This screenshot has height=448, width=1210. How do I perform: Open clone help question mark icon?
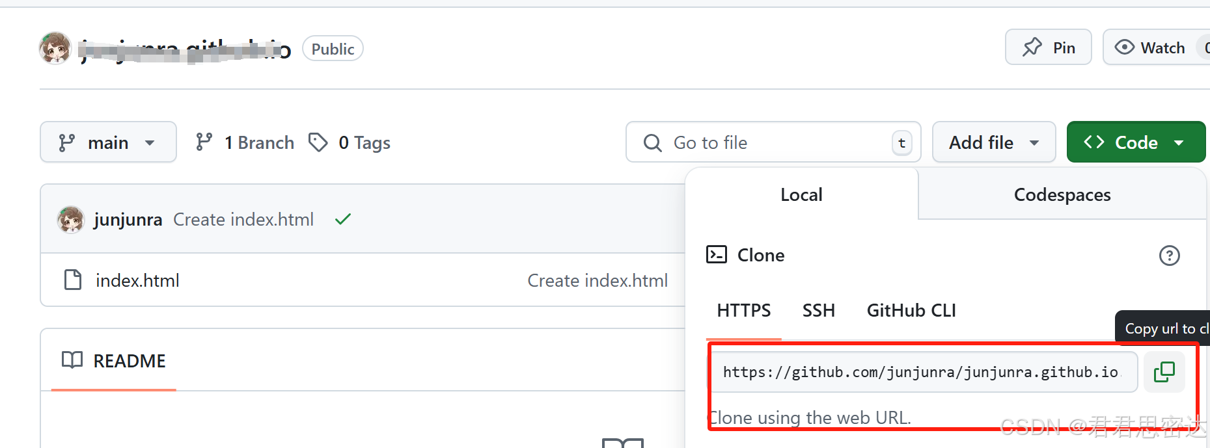click(x=1169, y=256)
